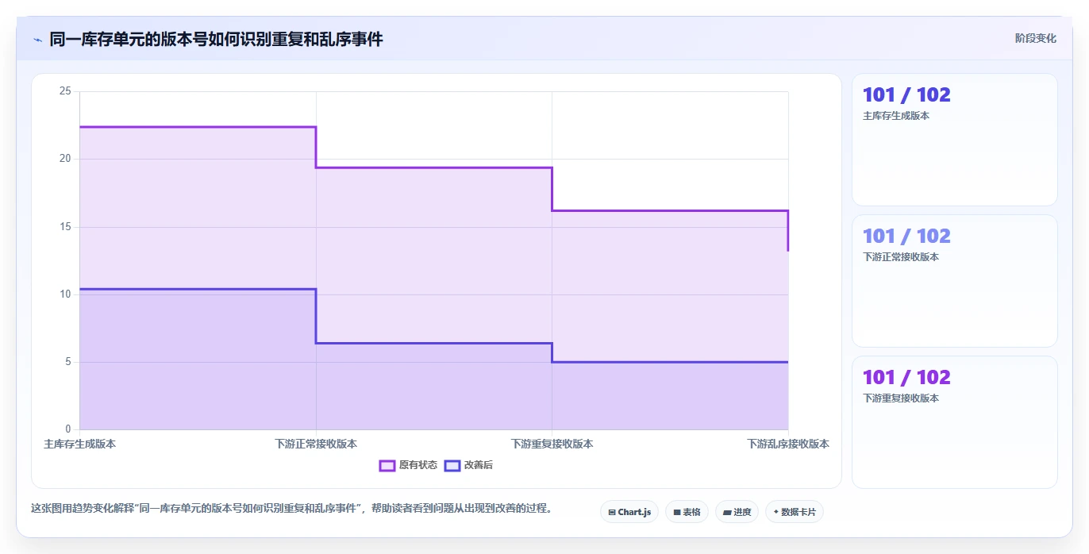The width and height of the screenshot is (1089, 554).
Task: Click the 101 / 102 value above 下游正常接收版本
Action: (906, 236)
